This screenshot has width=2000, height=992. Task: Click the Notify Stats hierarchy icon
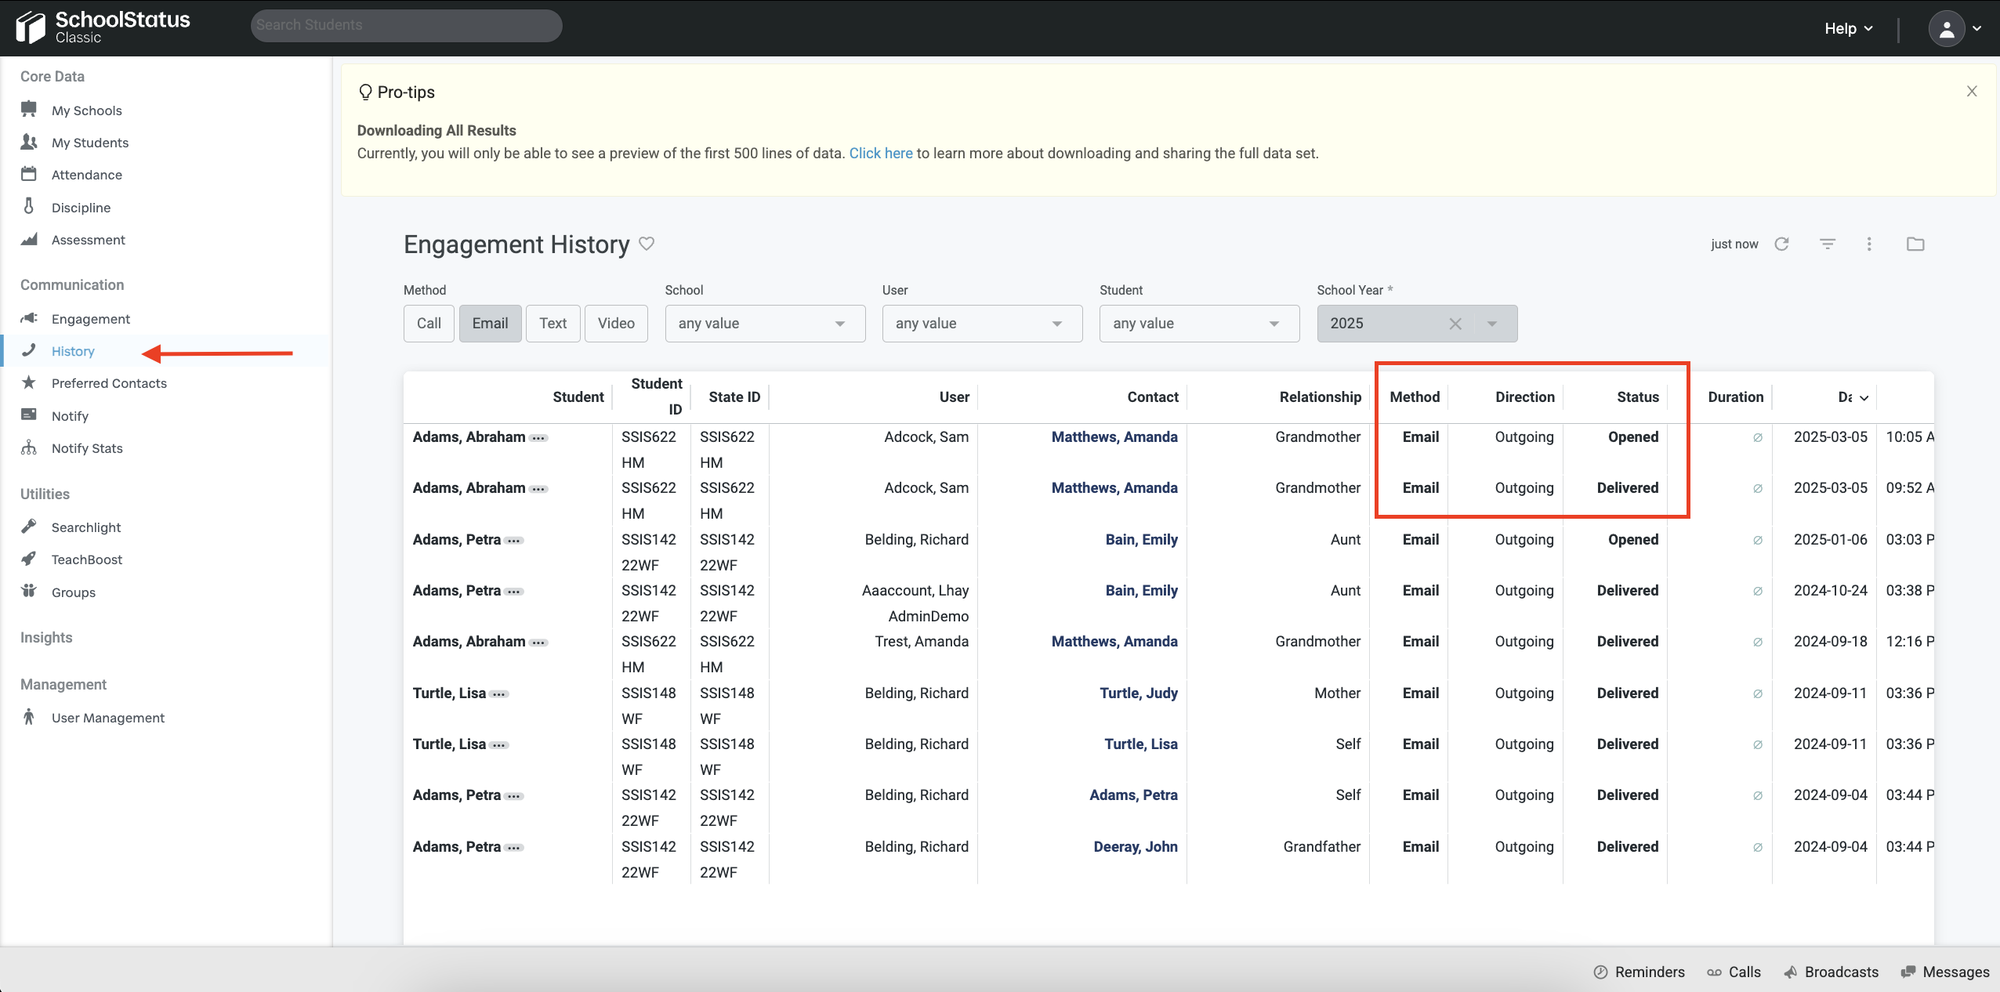click(29, 447)
